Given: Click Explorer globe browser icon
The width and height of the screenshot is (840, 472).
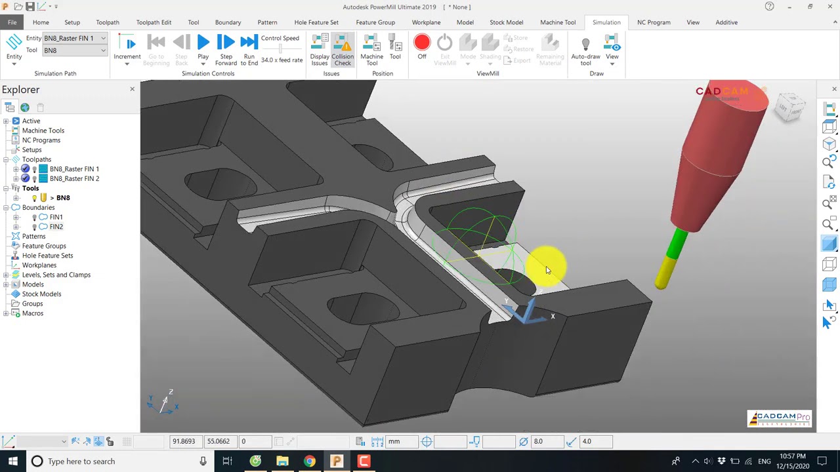Looking at the screenshot, I should tap(25, 108).
